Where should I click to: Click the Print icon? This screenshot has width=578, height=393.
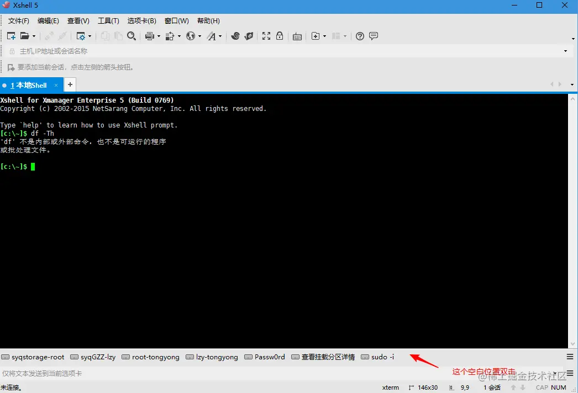150,36
